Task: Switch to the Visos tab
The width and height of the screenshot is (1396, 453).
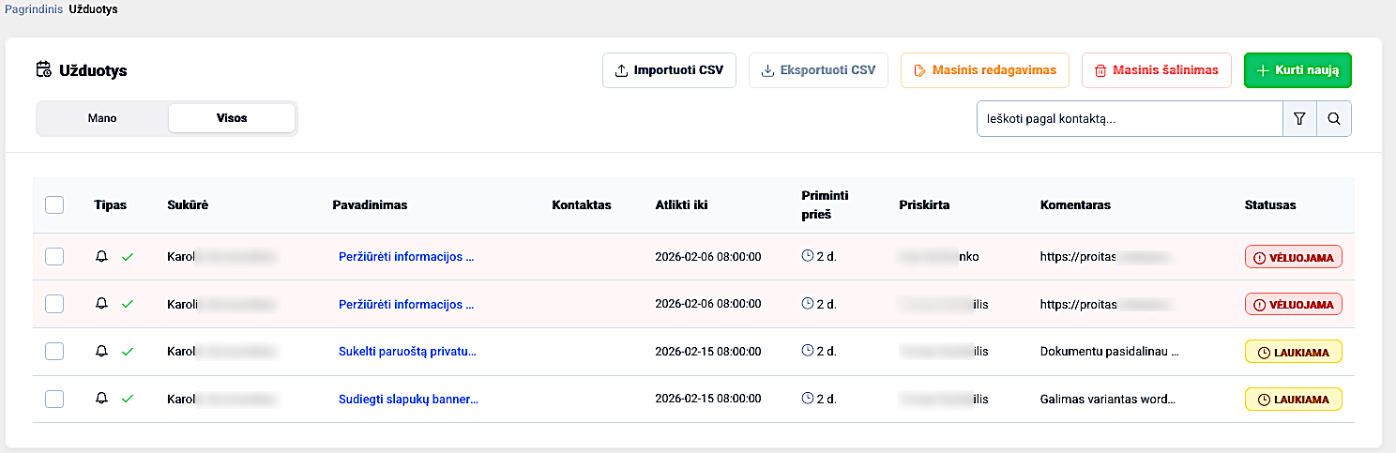Action: [232, 118]
